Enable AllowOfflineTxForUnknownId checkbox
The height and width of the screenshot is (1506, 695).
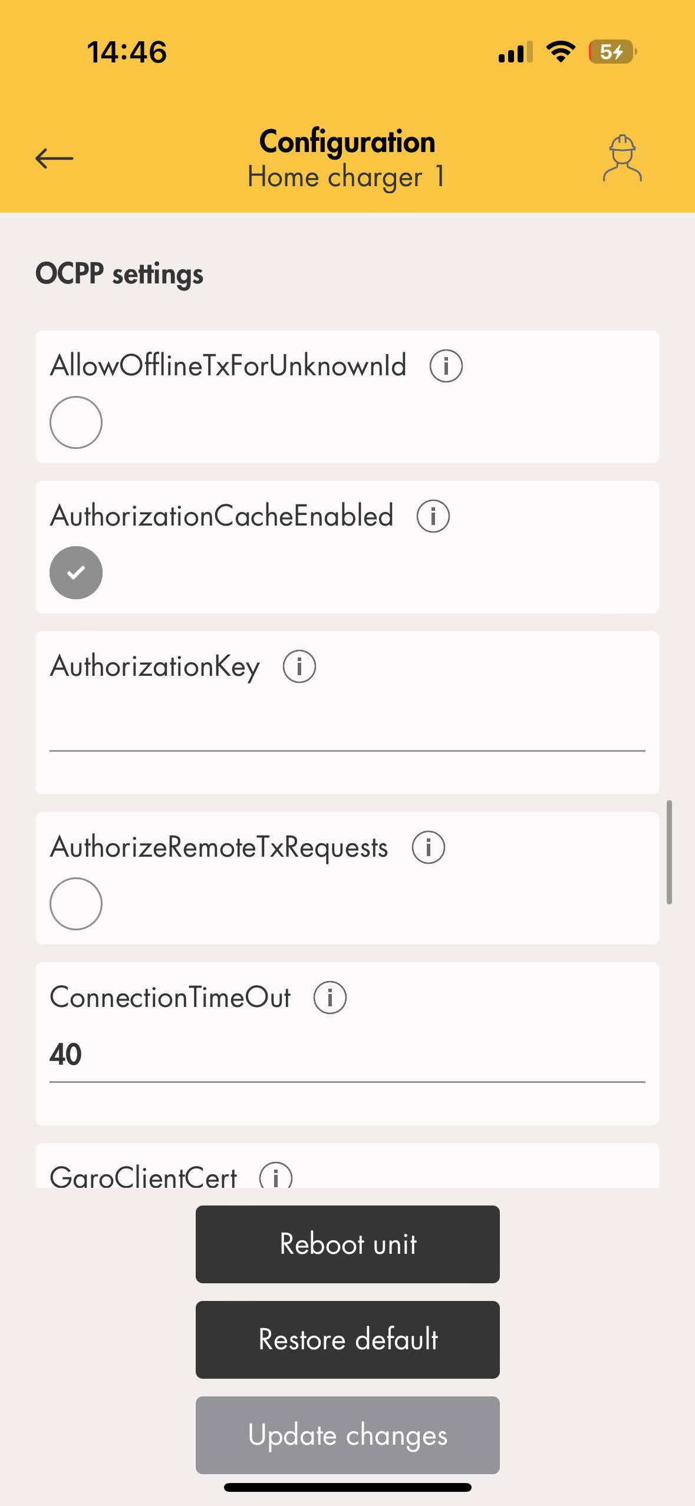76,422
